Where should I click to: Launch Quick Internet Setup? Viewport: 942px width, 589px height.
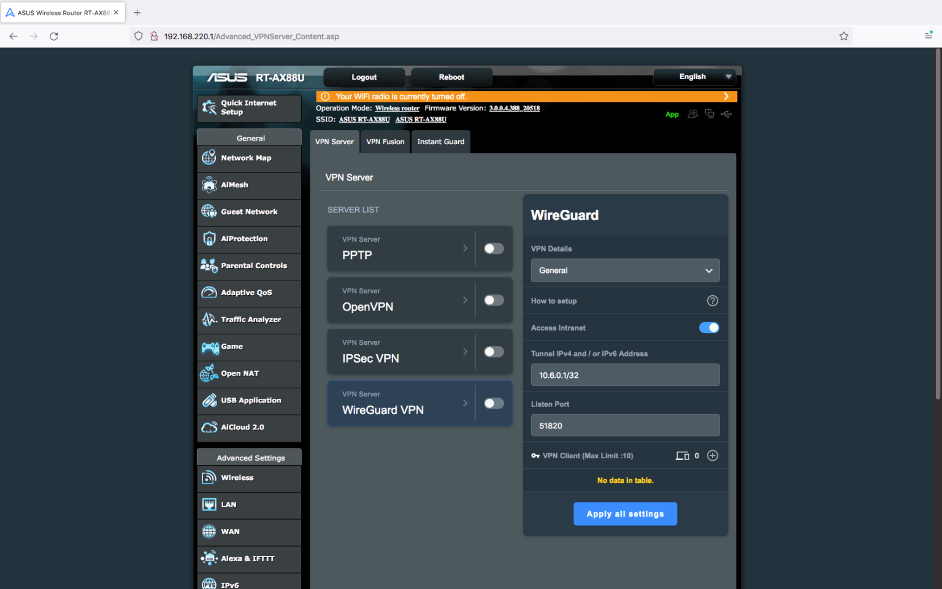pos(248,108)
